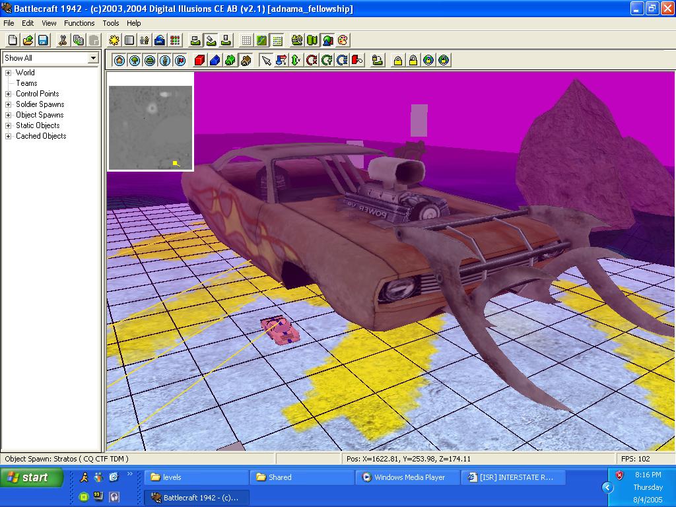The height and width of the screenshot is (507, 676).
Task: Click the blue circled yellow padlock icon
Action: coord(428,60)
